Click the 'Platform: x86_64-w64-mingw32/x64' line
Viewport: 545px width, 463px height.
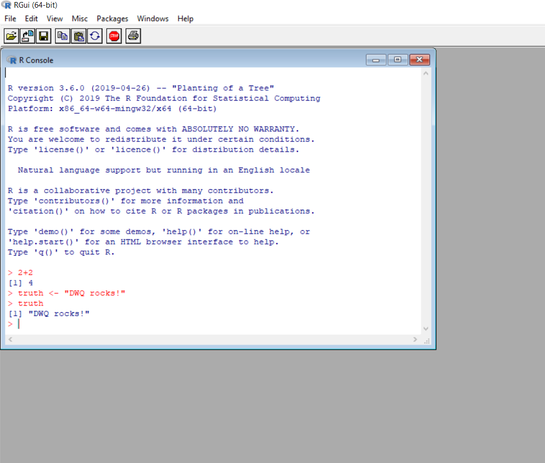[x=112, y=109]
